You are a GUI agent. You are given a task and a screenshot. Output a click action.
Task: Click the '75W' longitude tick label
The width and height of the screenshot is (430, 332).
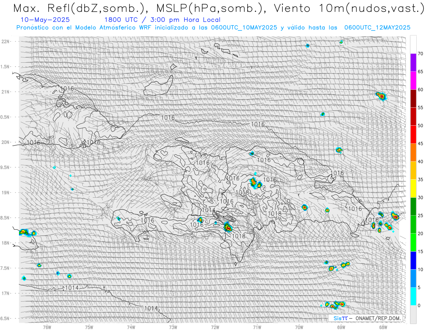coord(89,327)
